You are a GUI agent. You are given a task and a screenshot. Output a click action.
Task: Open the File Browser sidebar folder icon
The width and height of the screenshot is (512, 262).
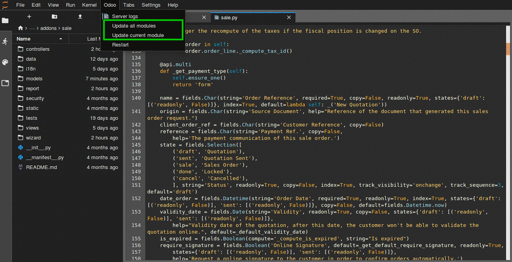click(5, 20)
